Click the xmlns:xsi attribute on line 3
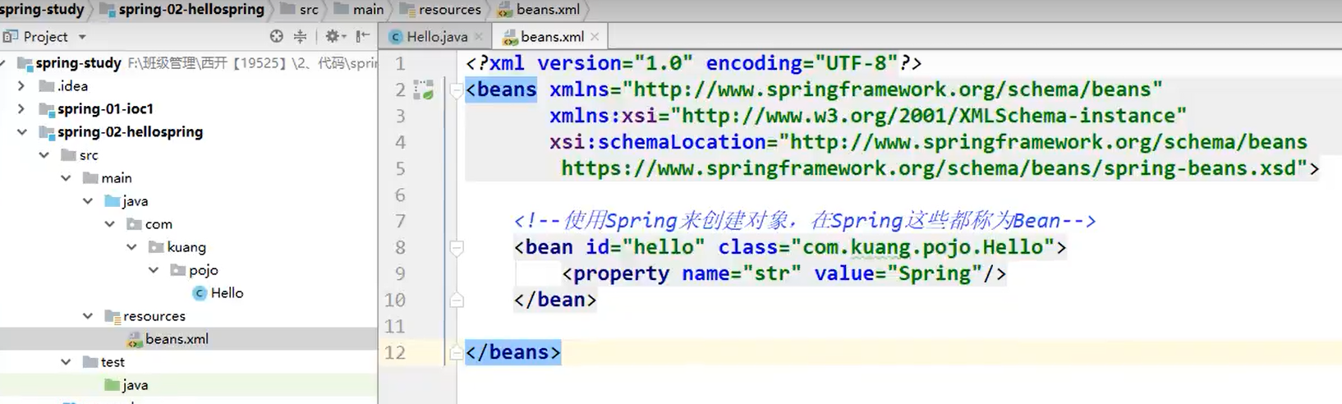Viewport: 1342px width, 404px height. (x=609, y=116)
